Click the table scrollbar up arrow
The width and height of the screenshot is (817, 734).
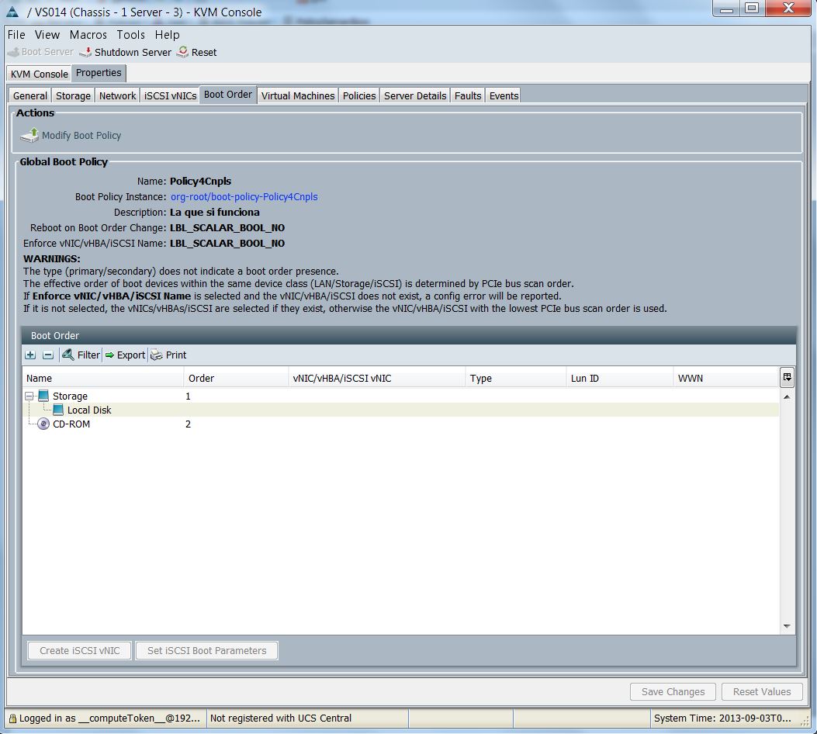coord(787,397)
